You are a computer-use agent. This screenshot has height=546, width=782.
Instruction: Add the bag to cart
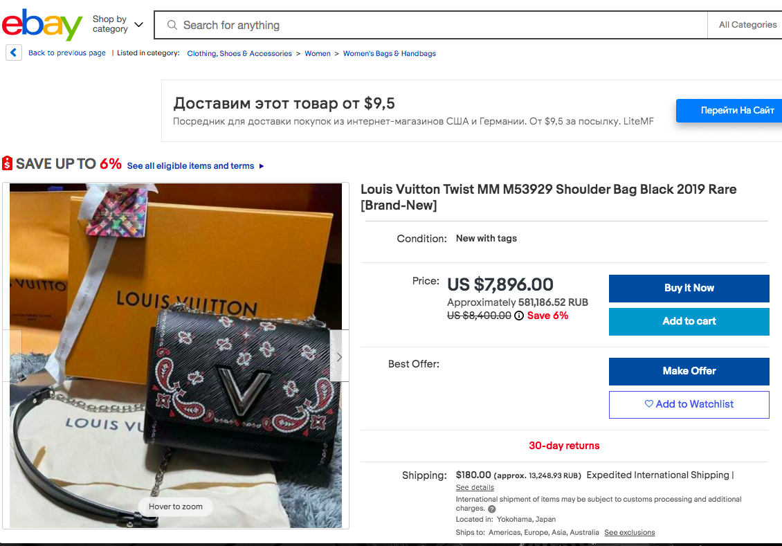tap(689, 321)
